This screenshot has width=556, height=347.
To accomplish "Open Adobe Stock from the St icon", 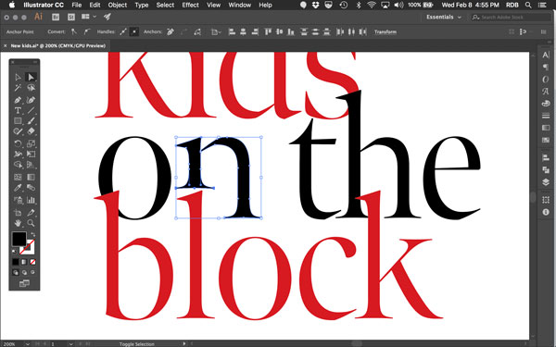I will click(x=71, y=17).
